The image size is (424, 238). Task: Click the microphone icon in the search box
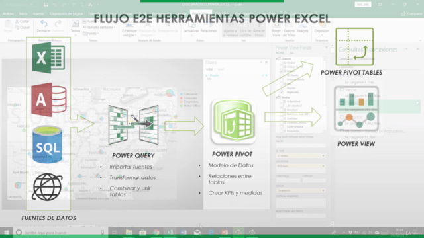(x=103, y=232)
